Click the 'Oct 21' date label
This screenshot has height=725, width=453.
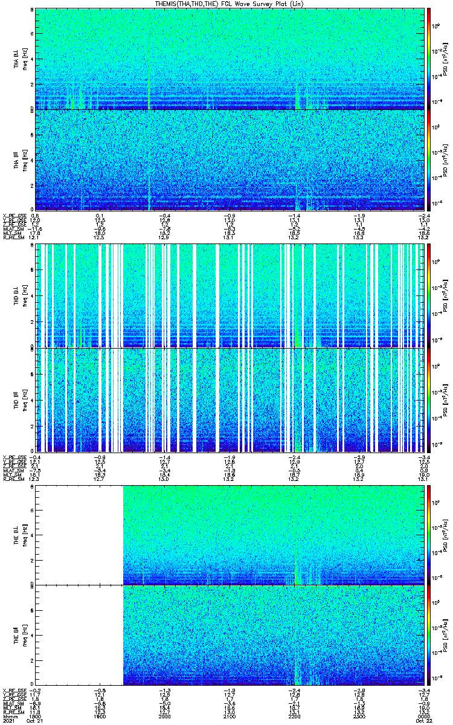point(35,721)
